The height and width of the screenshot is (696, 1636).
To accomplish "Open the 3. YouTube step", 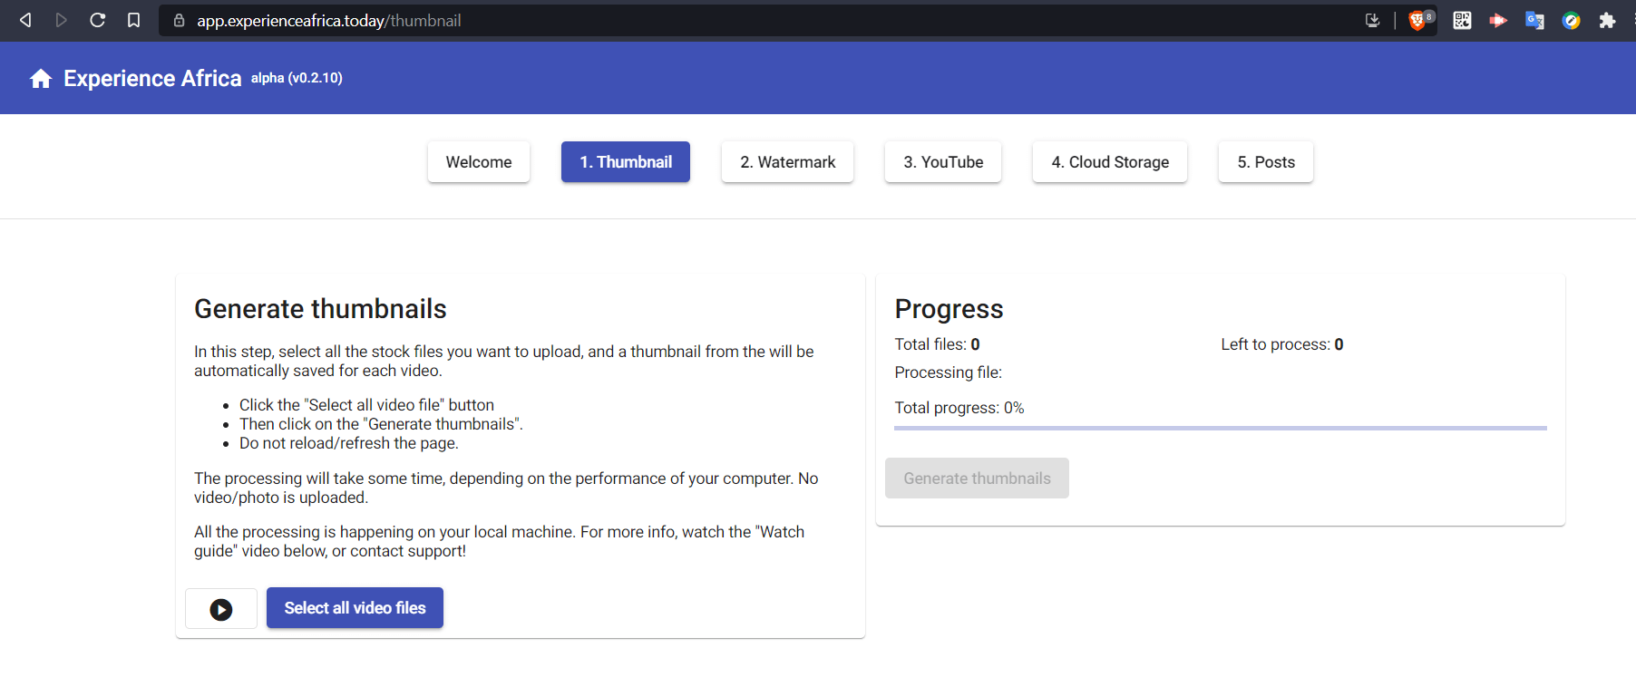I will click(x=943, y=162).
